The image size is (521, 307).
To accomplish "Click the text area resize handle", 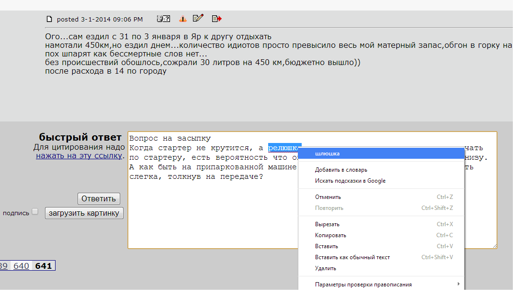I will [494, 246].
